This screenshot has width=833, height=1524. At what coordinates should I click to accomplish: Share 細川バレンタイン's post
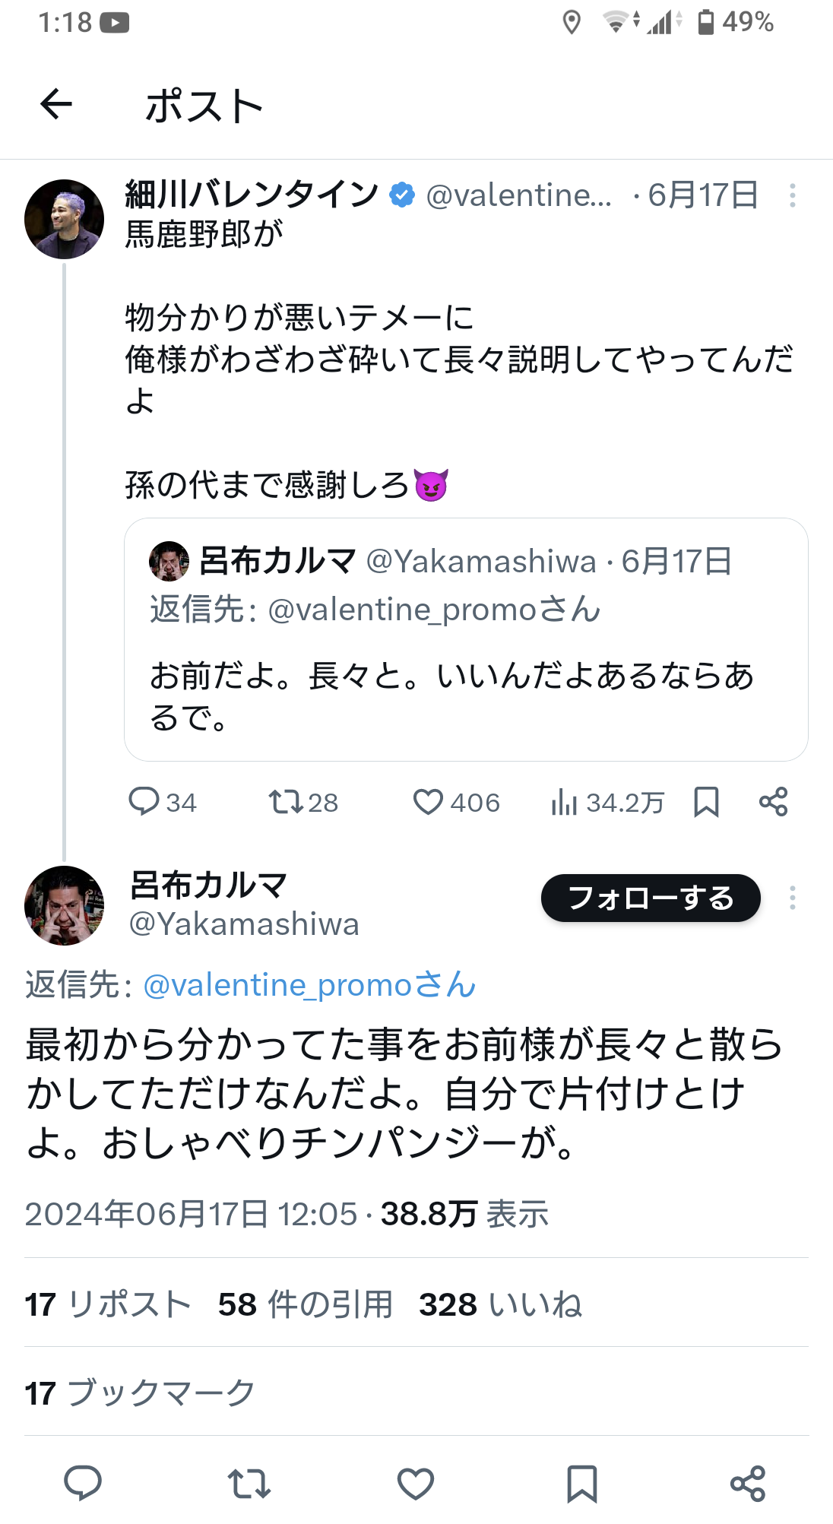(774, 802)
